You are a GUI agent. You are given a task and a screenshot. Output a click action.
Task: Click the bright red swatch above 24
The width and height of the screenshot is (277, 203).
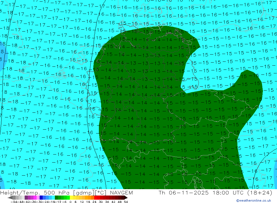[95, 197]
